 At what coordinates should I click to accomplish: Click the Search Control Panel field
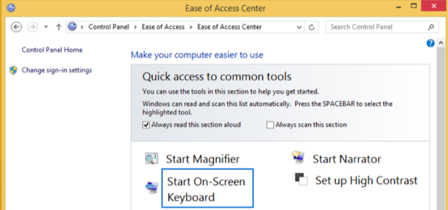coord(376,27)
